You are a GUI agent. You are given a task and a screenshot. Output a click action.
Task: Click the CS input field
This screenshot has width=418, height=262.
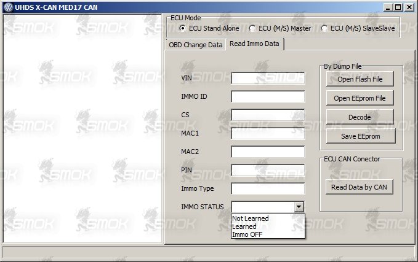pos(268,115)
